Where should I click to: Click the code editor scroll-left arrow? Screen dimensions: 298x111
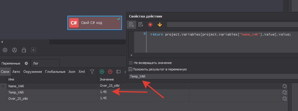click(x=131, y=55)
